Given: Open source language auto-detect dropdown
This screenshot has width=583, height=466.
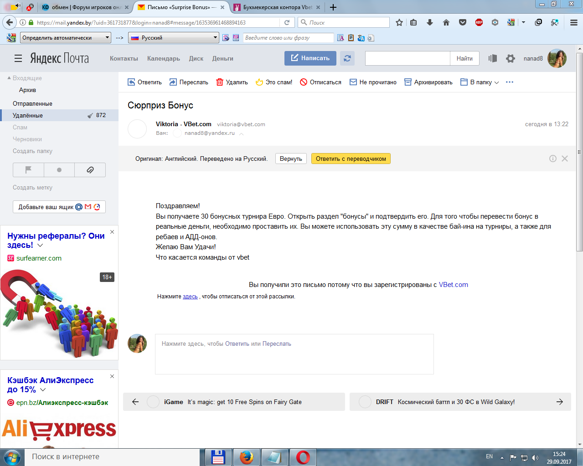Looking at the screenshot, I should (66, 38).
